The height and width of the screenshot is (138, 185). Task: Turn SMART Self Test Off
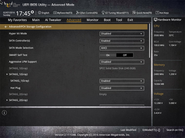[125, 55]
